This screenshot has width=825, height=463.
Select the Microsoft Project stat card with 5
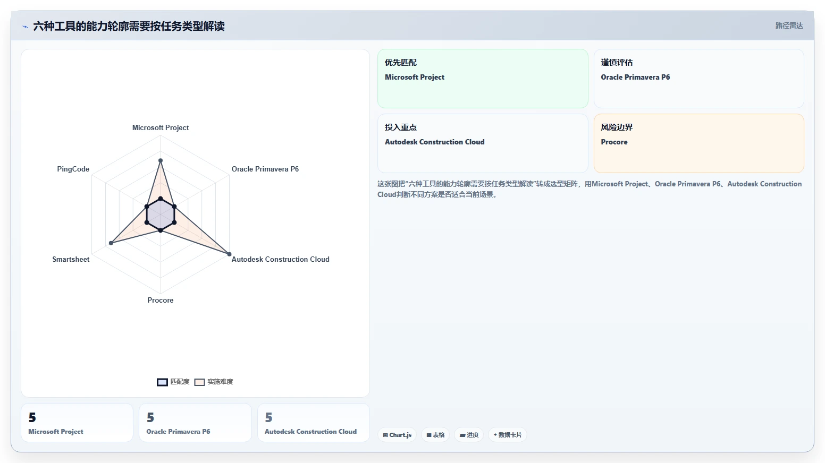point(77,423)
